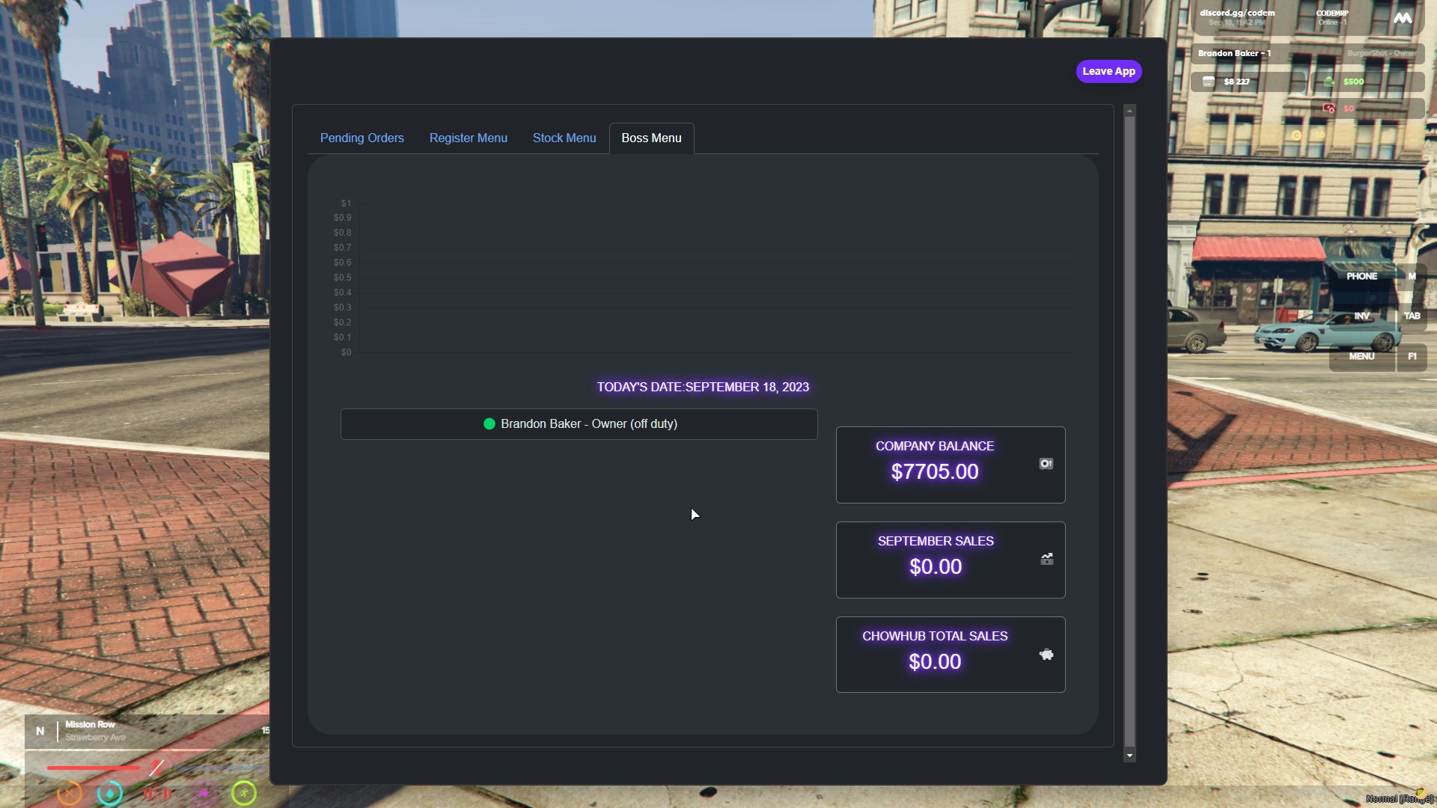
Task: Click the Company Balance cash icon
Action: point(1046,464)
